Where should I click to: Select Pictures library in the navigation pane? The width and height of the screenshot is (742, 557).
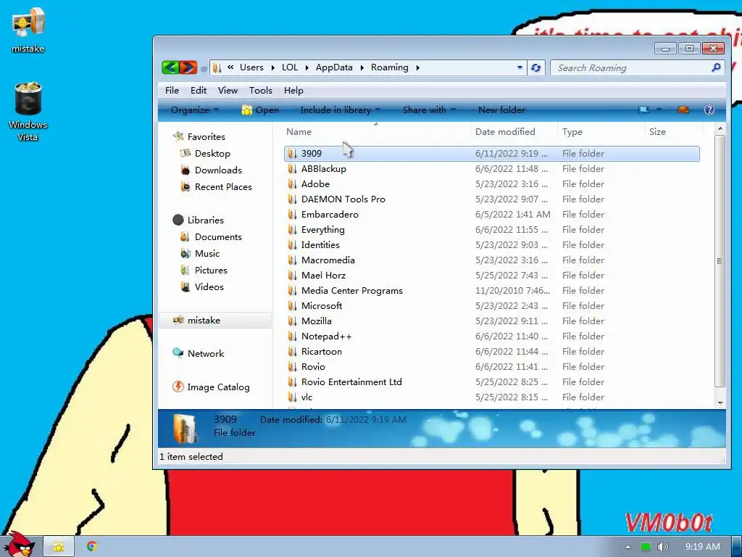(211, 271)
